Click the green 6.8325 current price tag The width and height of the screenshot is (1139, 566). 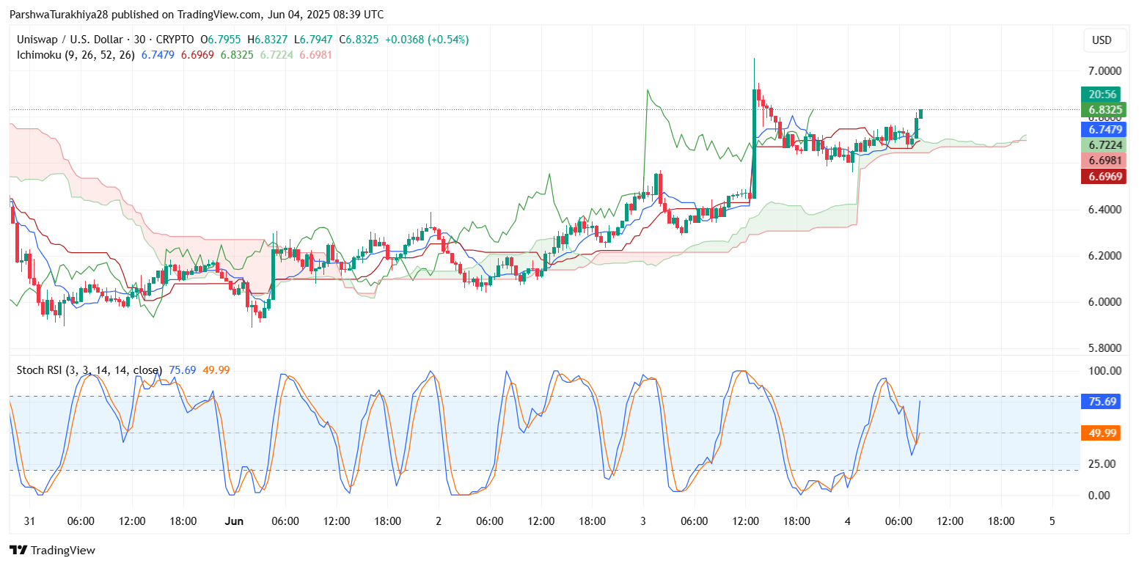pyautogui.click(x=1102, y=110)
